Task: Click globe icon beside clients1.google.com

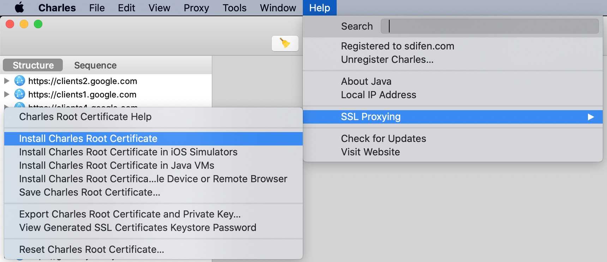Action: (20, 94)
